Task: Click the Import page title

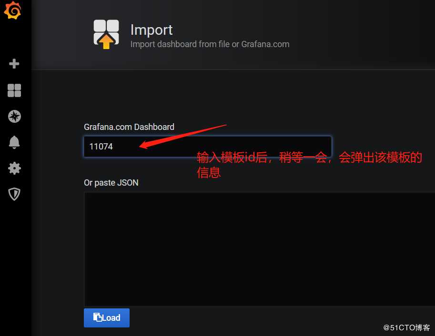Action: [x=152, y=30]
